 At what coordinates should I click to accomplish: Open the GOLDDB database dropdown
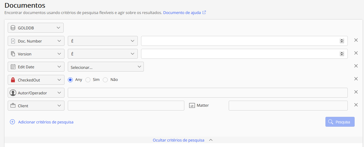coord(36,28)
